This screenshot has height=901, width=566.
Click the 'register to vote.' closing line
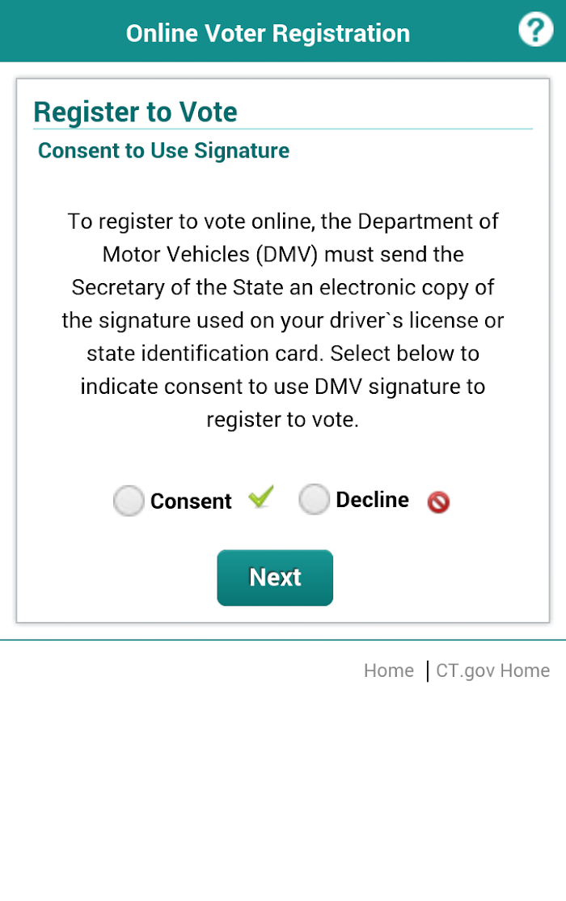tap(283, 420)
